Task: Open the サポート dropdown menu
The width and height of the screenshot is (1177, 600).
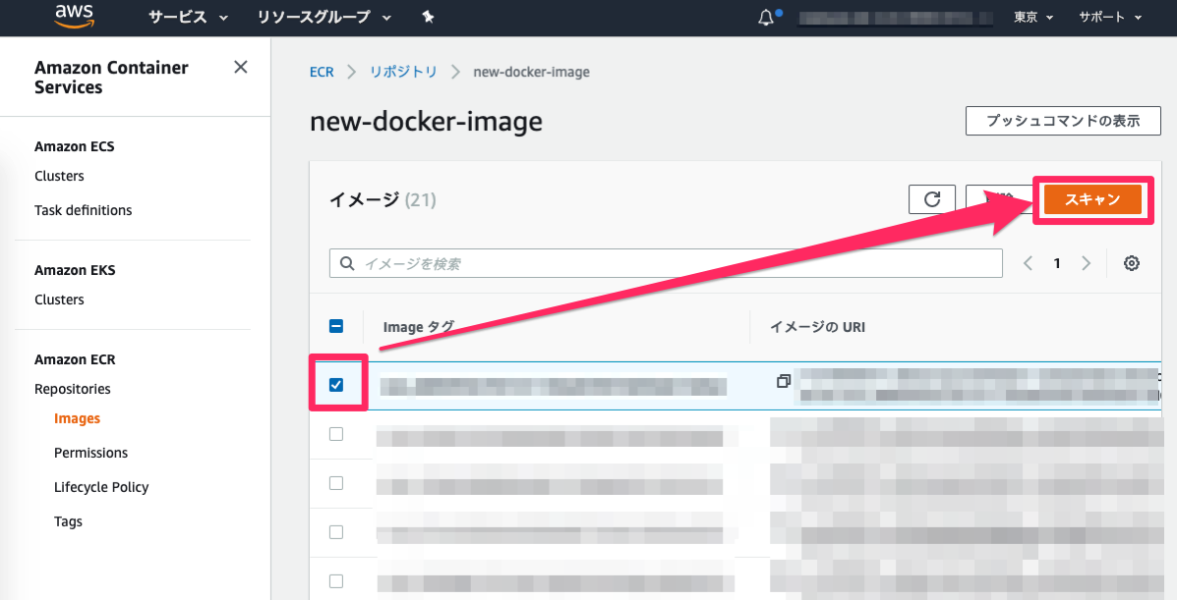Action: click(1110, 18)
